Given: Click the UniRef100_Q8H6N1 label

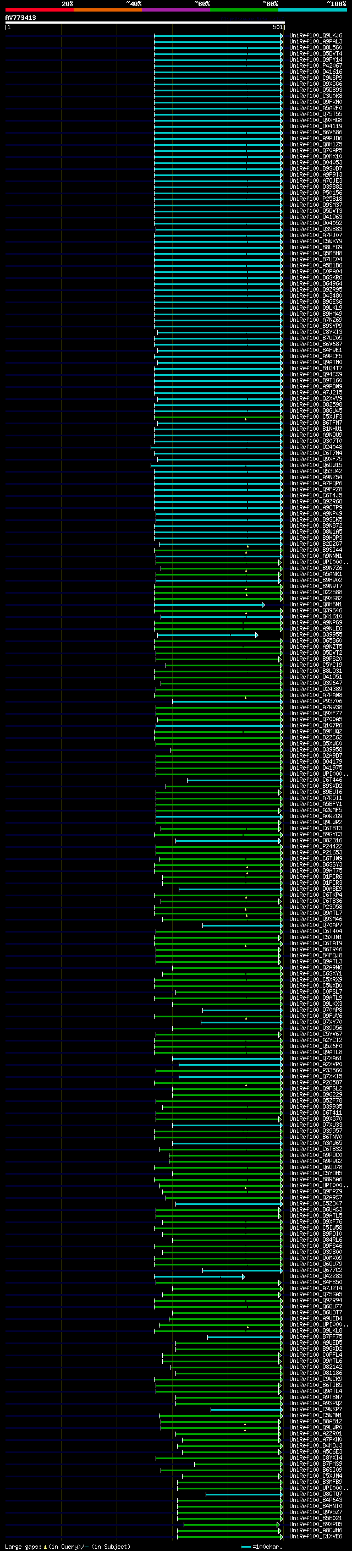Looking at the screenshot, I should (x=316, y=605).
